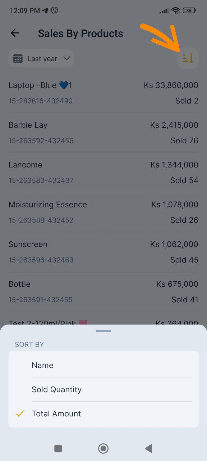Viewport: 207px width, 461px height.
Task: Expand the Last year date dropdown chevron
Action: pyautogui.click(x=66, y=58)
